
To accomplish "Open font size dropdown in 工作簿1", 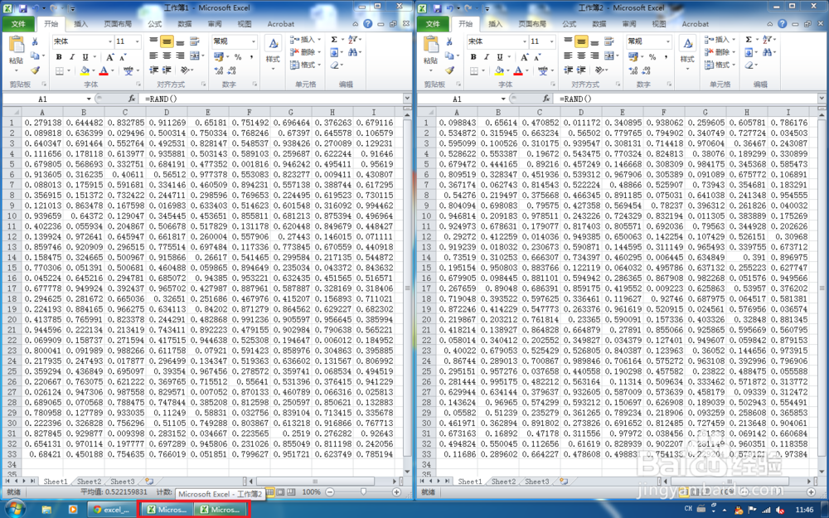I will pyautogui.click(x=138, y=41).
